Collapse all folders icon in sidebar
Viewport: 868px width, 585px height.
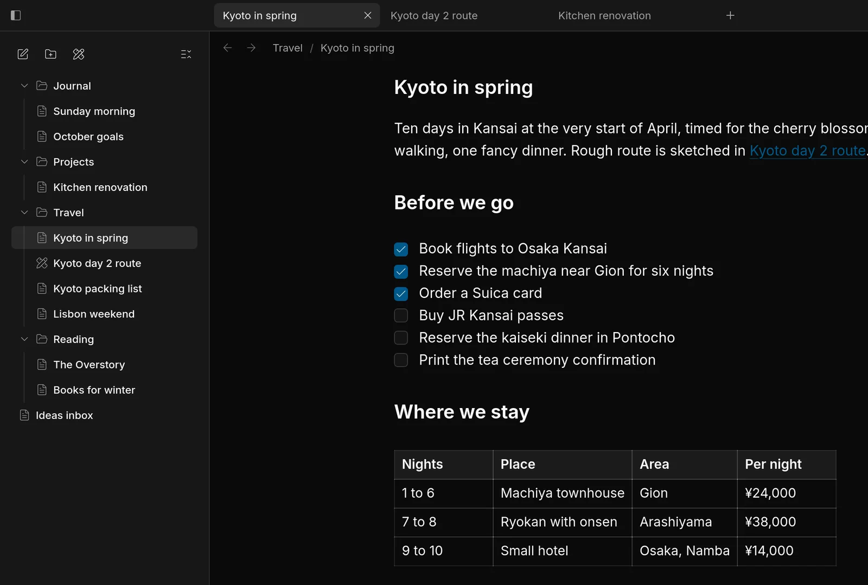(x=186, y=54)
